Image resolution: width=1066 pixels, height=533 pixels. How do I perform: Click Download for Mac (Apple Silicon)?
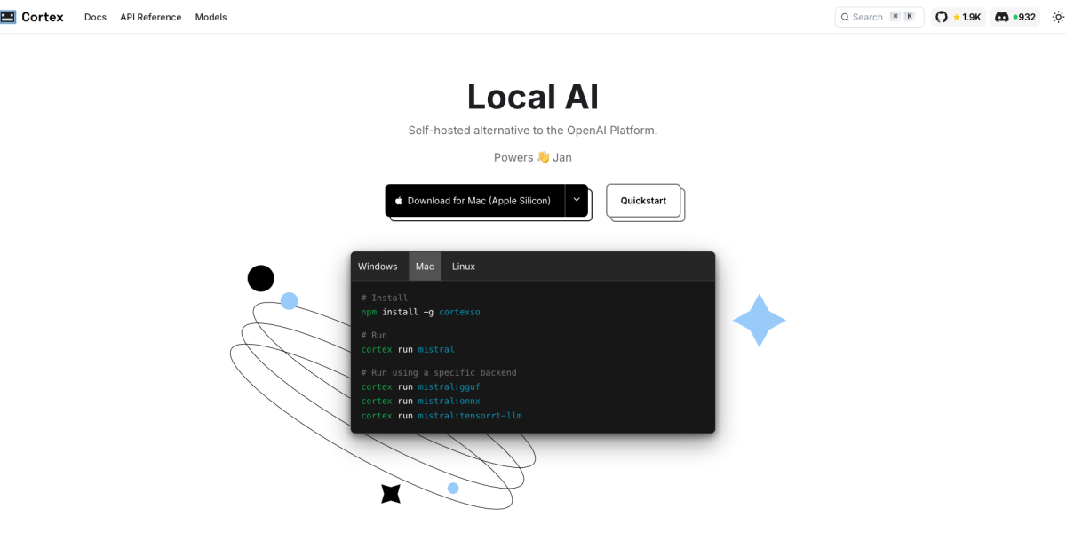478,201
